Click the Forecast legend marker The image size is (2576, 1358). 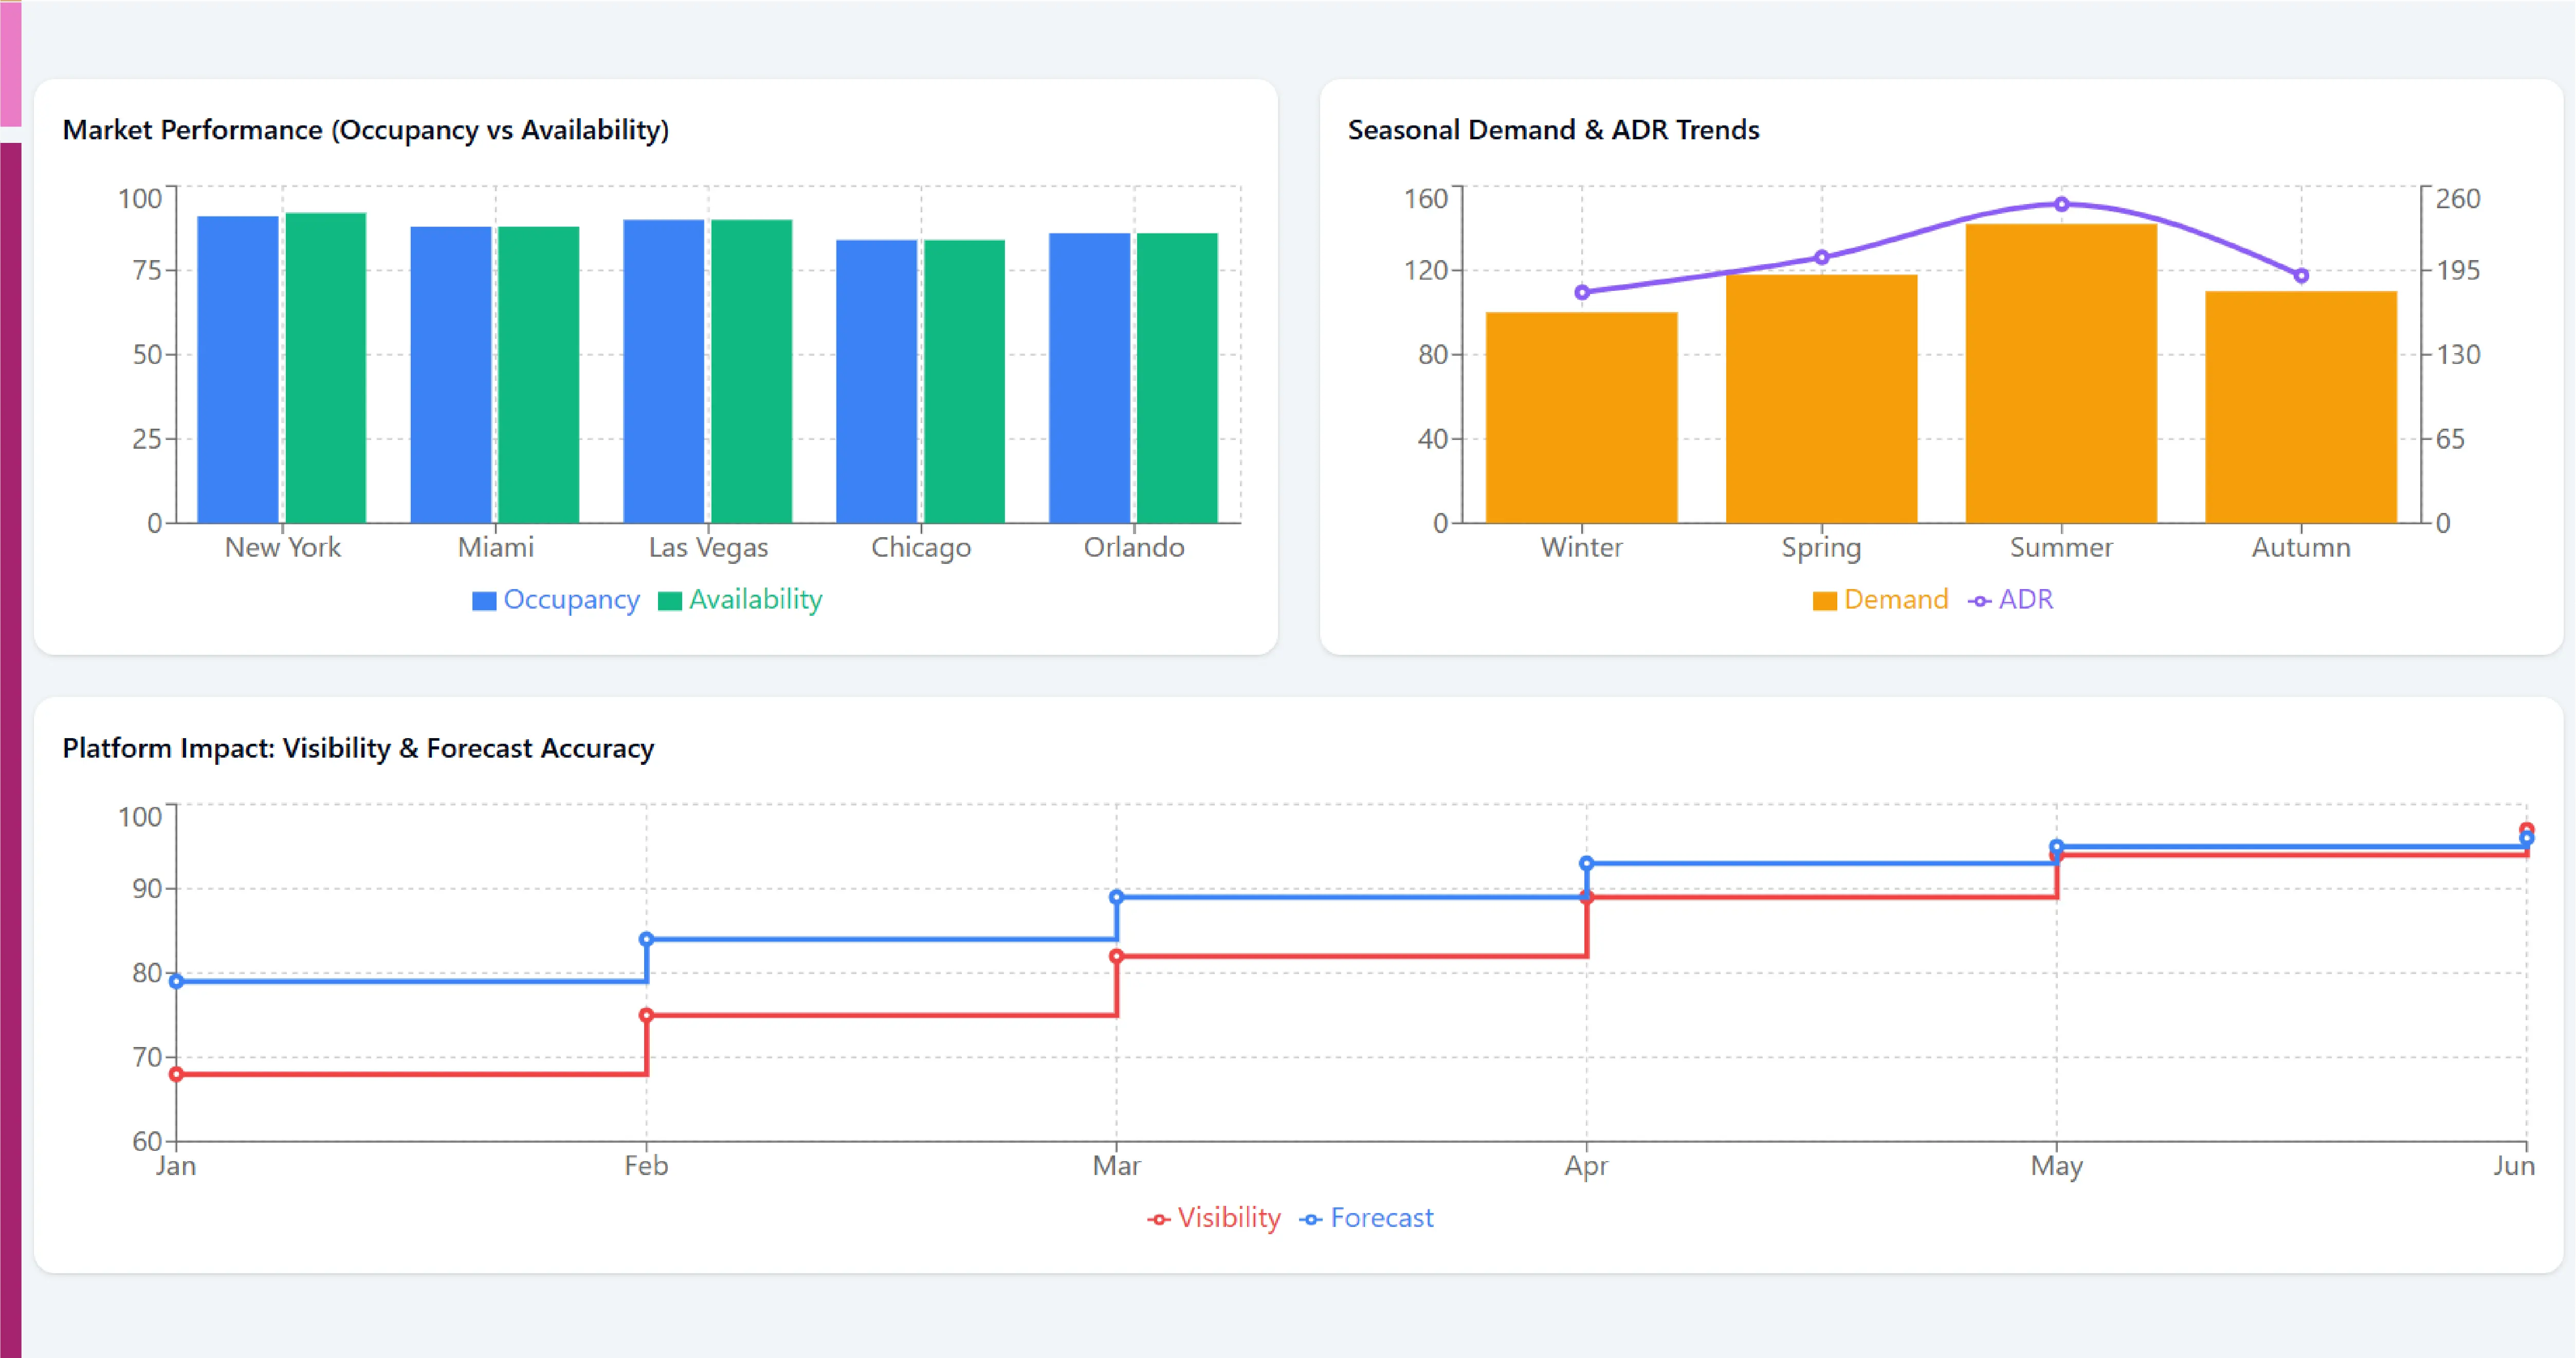(1311, 1219)
